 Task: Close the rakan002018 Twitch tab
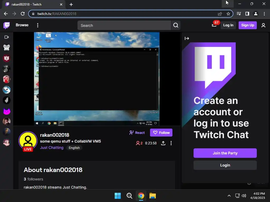click(x=61, y=4)
